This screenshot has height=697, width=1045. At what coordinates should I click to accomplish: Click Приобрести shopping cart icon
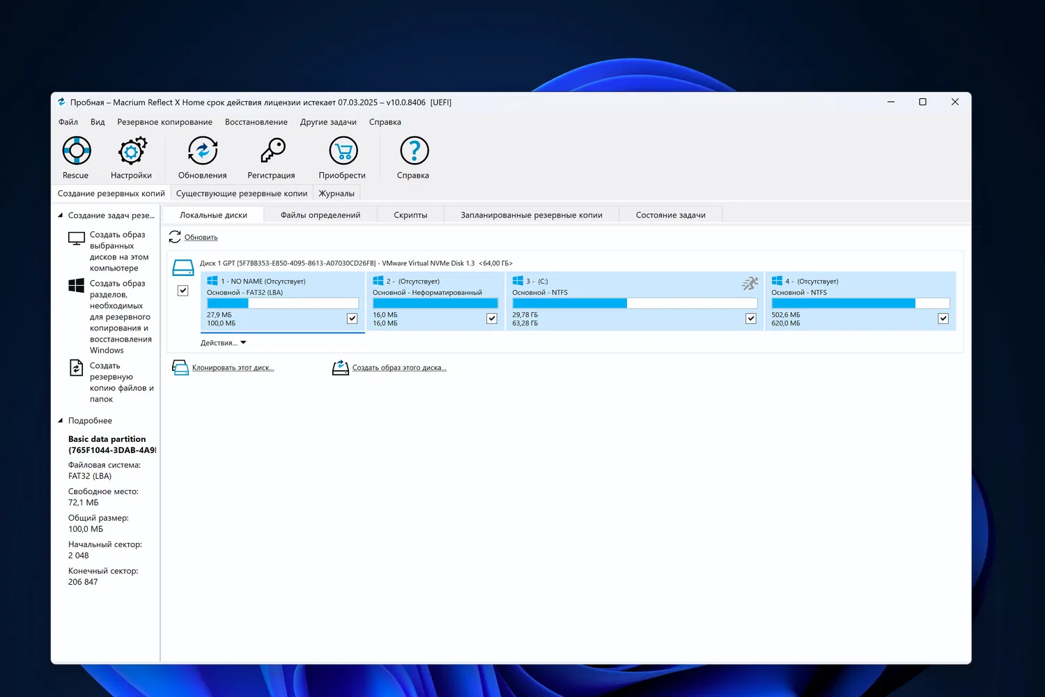pyautogui.click(x=343, y=151)
